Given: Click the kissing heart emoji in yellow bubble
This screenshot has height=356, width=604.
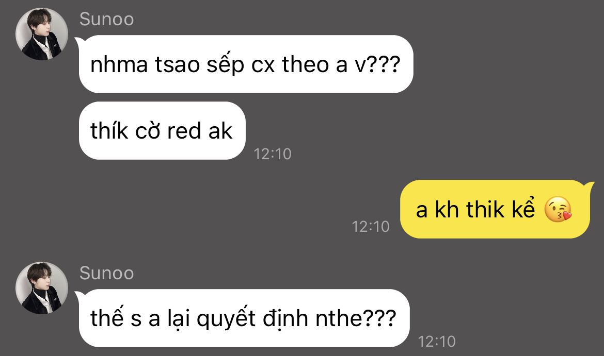Looking at the screenshot, I should coord(558,210).
